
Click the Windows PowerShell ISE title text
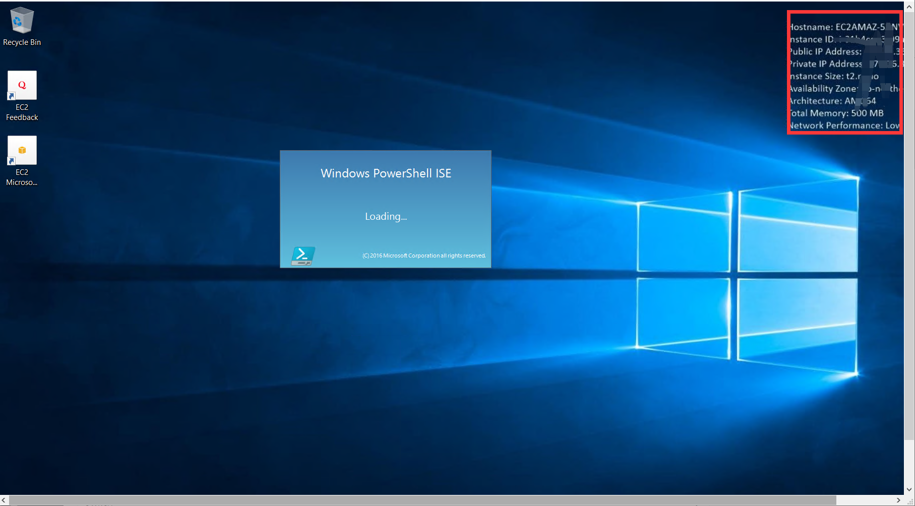coord(386,173)
